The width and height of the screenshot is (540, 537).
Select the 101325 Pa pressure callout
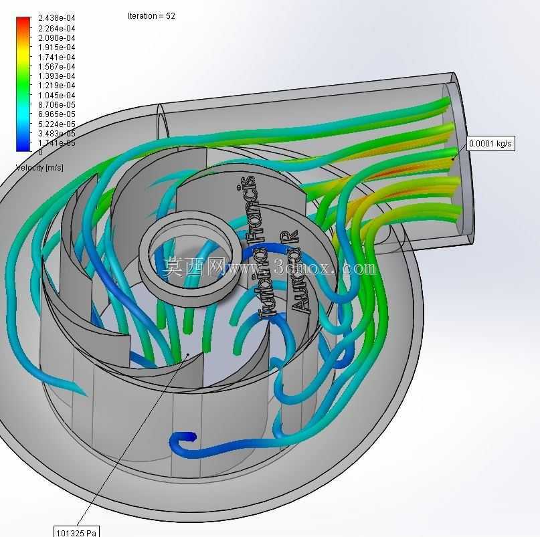(76, 532)
